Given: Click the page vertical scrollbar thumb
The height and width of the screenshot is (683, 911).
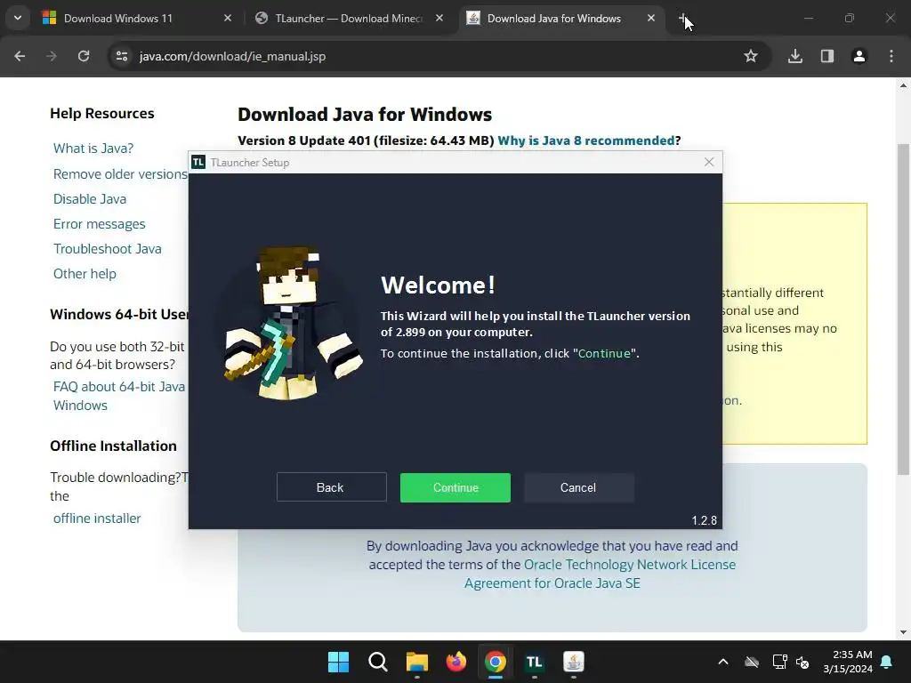Looking at the screenshot, I should 903,309.
